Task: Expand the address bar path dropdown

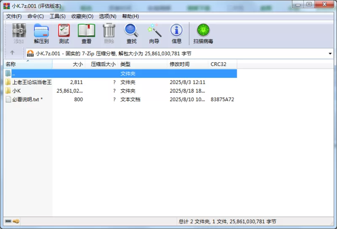Action: (x=330, y=53)
